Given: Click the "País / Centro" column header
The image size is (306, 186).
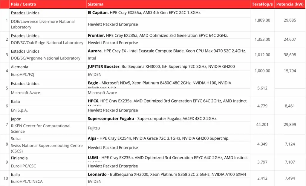Looking at the screenshot, I should [23, 4].
